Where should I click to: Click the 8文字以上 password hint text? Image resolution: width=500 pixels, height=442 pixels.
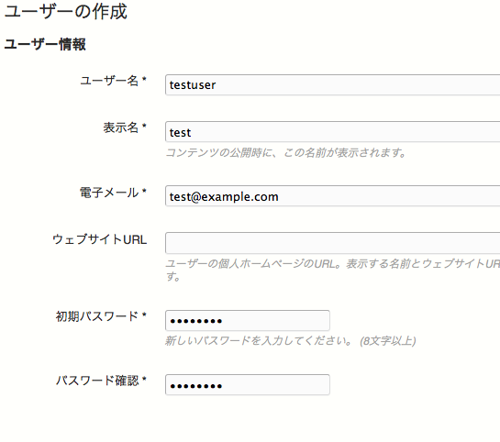tap(387, 341)
